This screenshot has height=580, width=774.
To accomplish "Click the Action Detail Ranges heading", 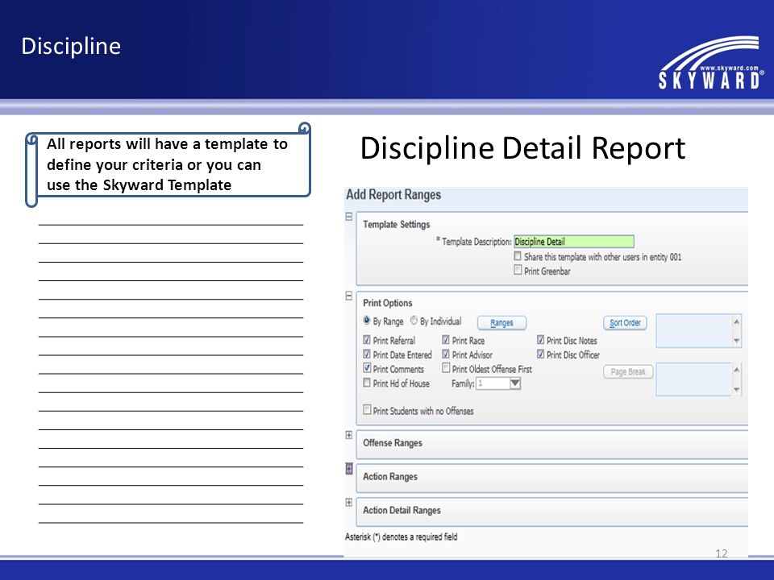I will (x=402, y=510).
